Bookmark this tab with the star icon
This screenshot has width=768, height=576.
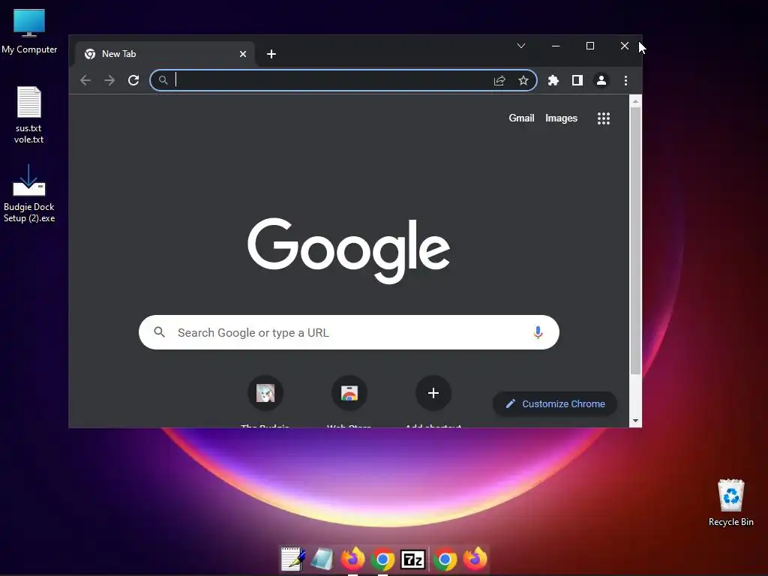point(523,80)
